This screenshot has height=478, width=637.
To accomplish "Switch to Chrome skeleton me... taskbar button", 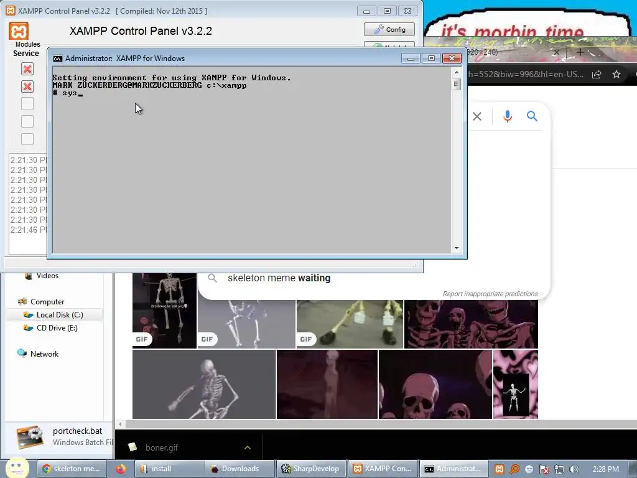I will coord(72,469).
